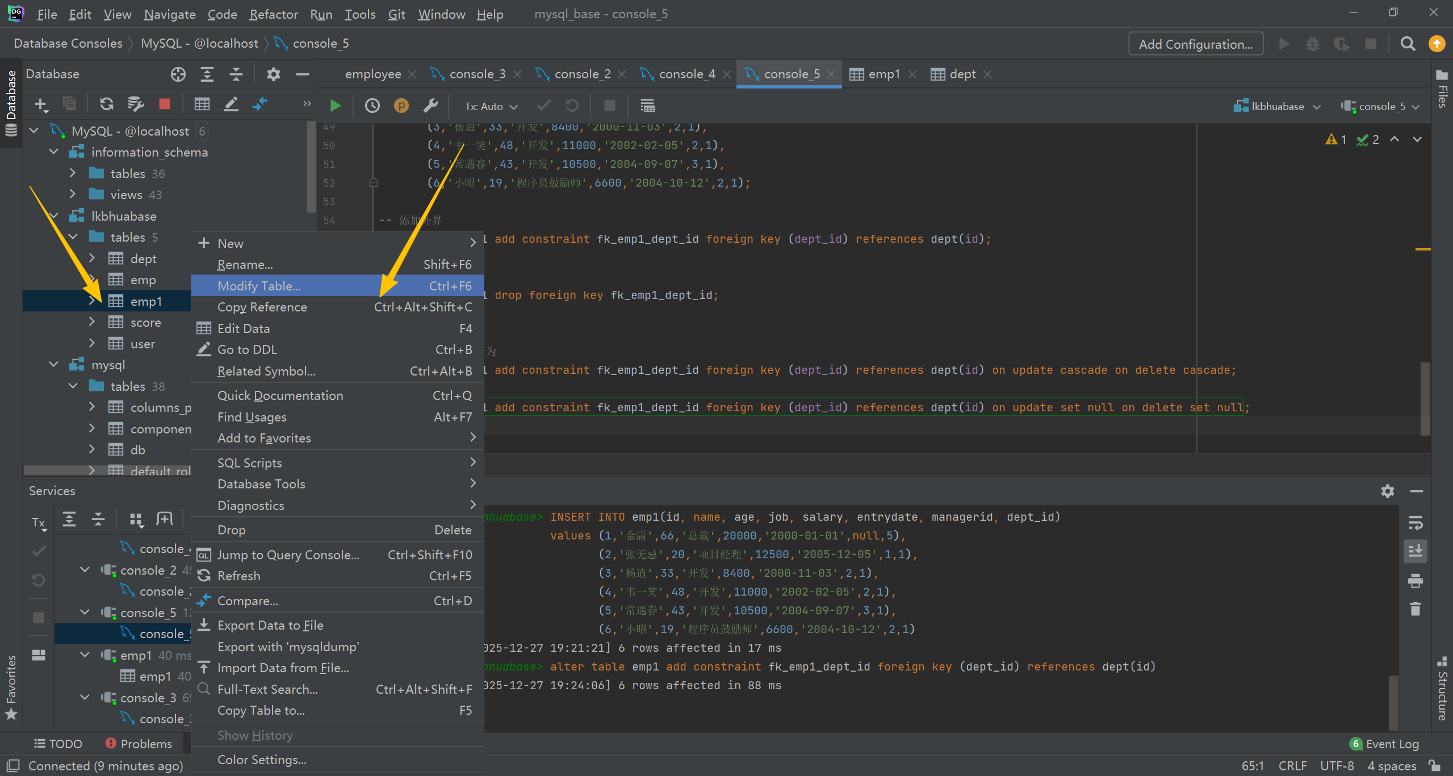1453x776 pixels.
Task: Click the yellow warning stripe in editor gutter
Action: pos(1422,249)
